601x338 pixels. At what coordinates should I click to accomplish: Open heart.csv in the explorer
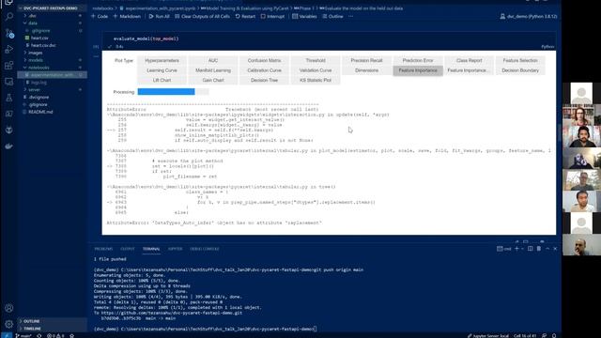[x=39, y=38]
